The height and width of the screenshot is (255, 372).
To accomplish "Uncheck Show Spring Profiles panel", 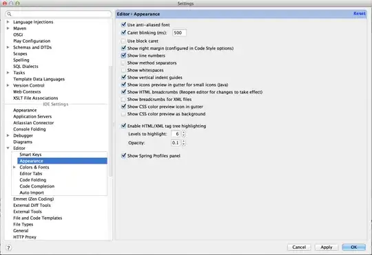I will click(x=123, y=155).
